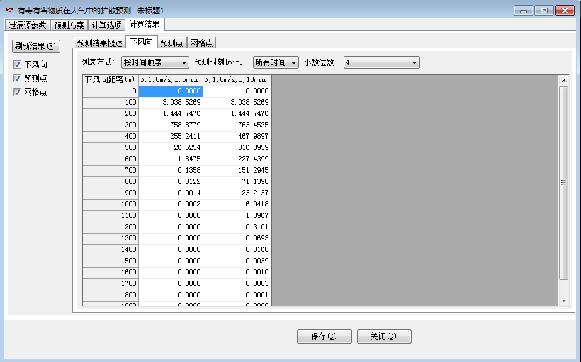
Task: Click the vertical scrollbar thumb
Action: [x=563, y=183]
